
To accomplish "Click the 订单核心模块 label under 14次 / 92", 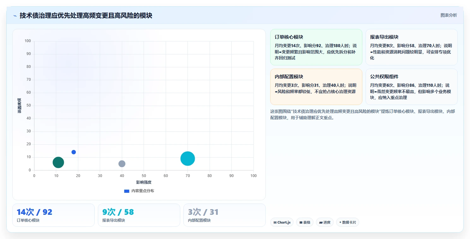I will coord(28,220).
